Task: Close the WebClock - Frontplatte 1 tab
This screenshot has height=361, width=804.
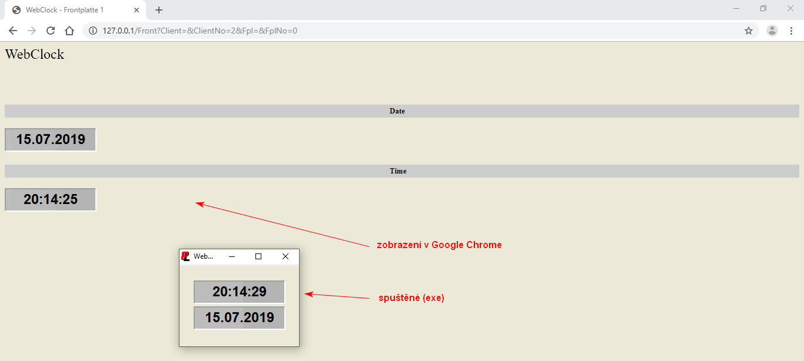Action: coord(137,10)
